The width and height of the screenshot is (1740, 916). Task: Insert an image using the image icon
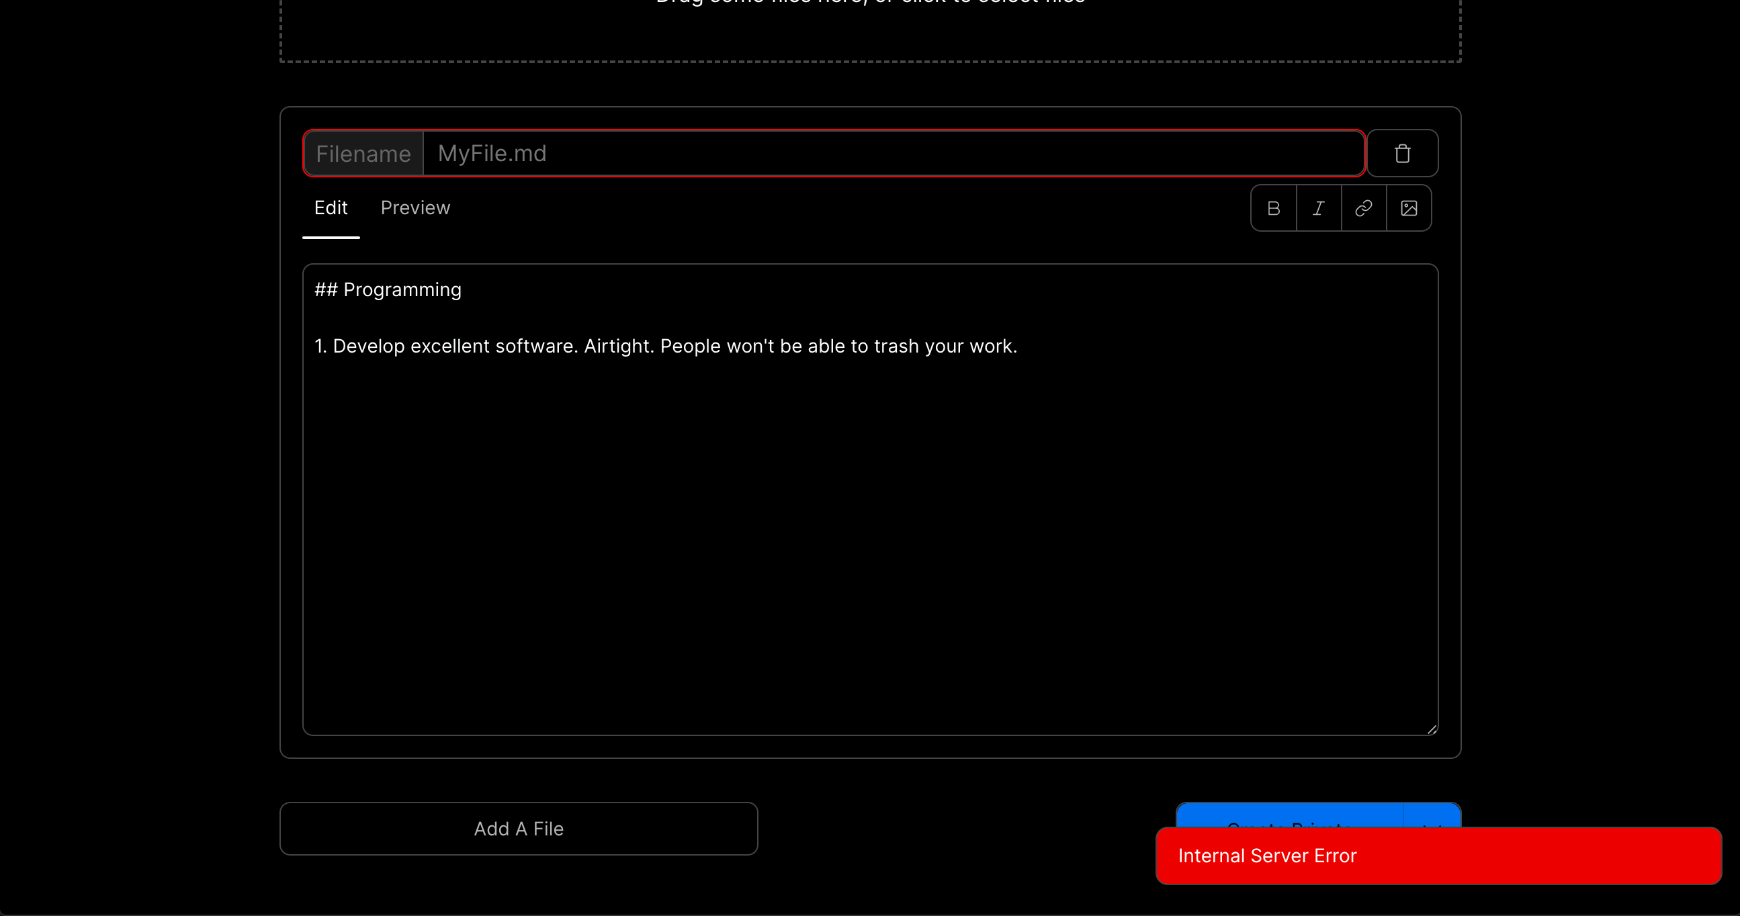click(x=1409, y=208)
